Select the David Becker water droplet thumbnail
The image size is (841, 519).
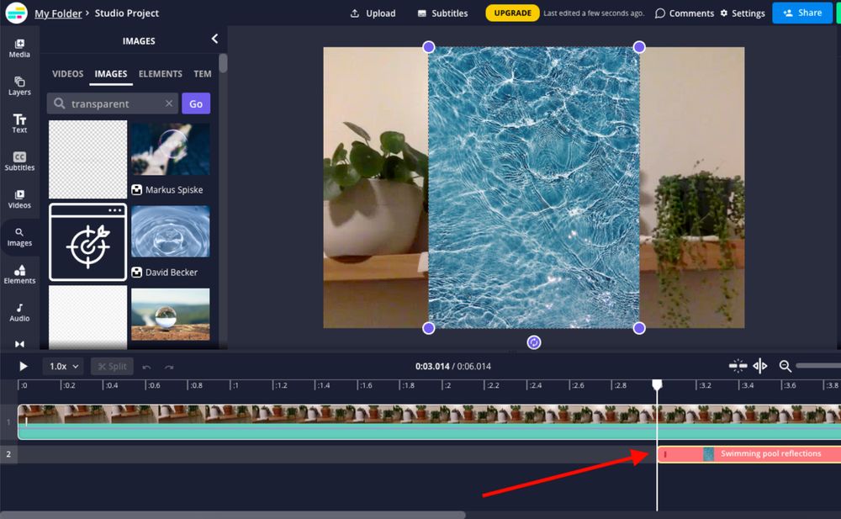click(170, 233)
